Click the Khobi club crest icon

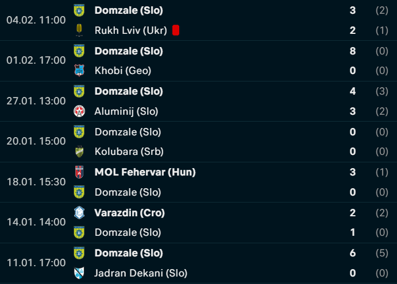click(79, 71)
